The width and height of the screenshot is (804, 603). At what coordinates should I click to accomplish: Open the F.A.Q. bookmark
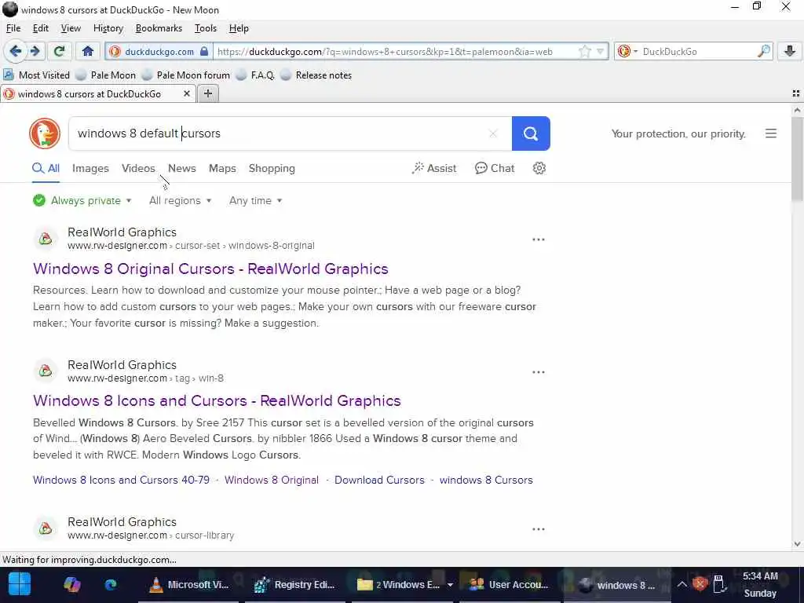[x=256, y=75]
